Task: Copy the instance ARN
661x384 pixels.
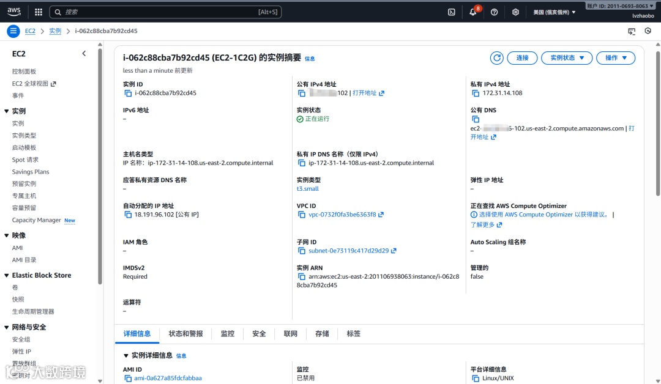Action: pos(301,276)
